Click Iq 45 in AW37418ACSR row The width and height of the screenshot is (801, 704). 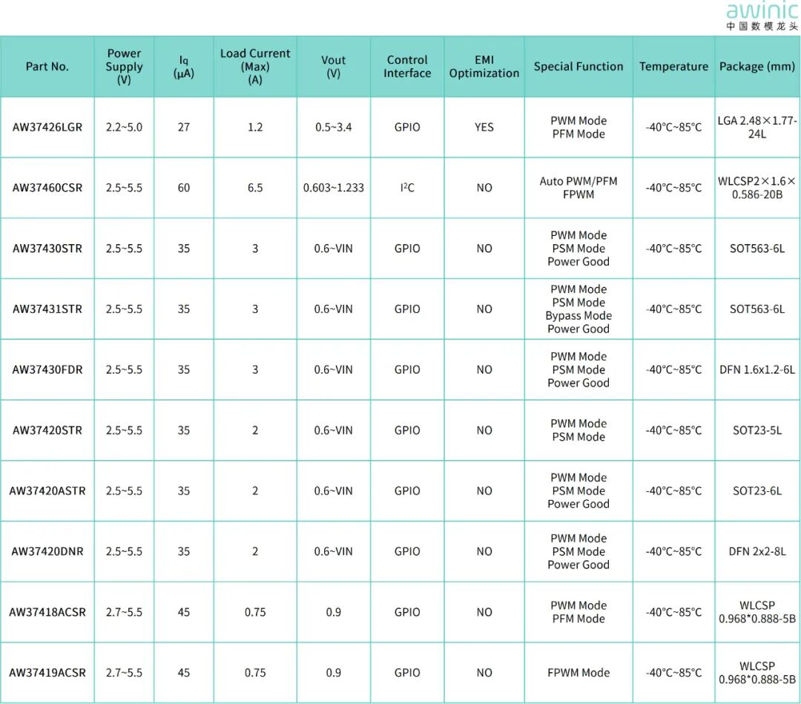[x=184, y=612]
